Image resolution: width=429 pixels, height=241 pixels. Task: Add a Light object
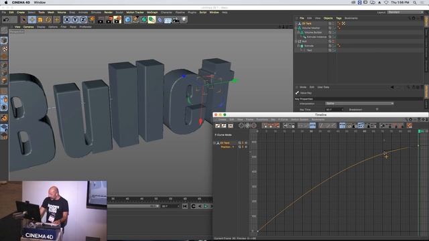(x=184, y=19)
